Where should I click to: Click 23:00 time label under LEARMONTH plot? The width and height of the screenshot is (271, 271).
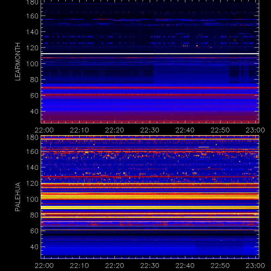pos(255,130)
